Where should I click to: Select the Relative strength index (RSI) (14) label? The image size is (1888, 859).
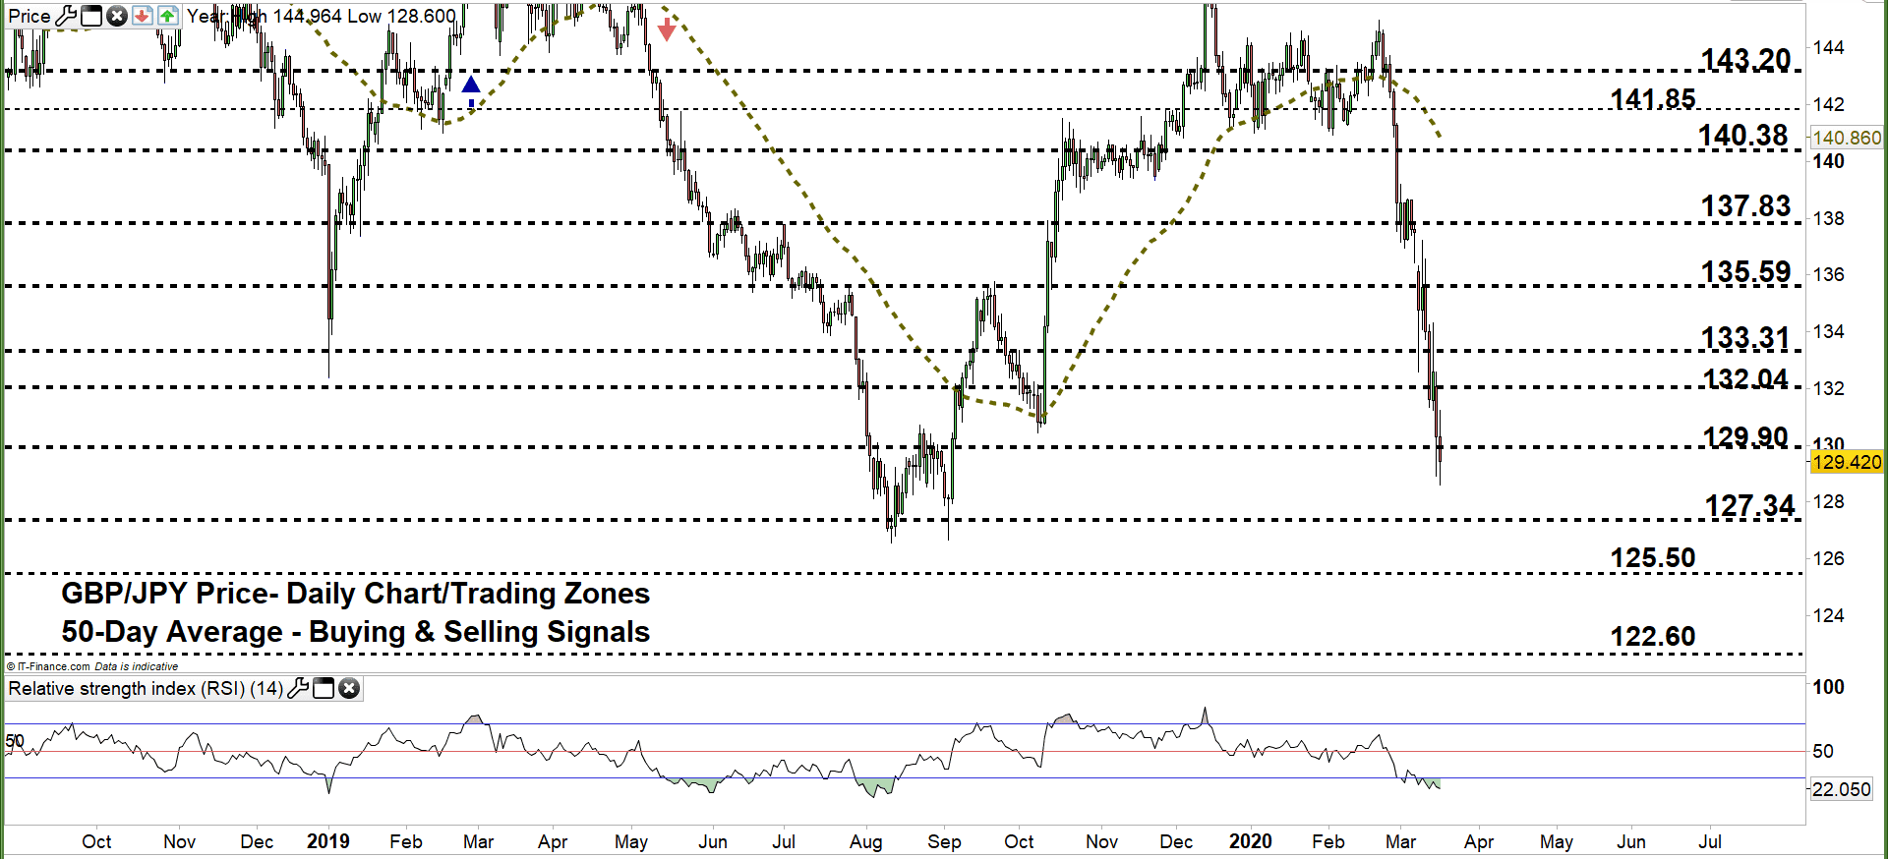point(146,688)
